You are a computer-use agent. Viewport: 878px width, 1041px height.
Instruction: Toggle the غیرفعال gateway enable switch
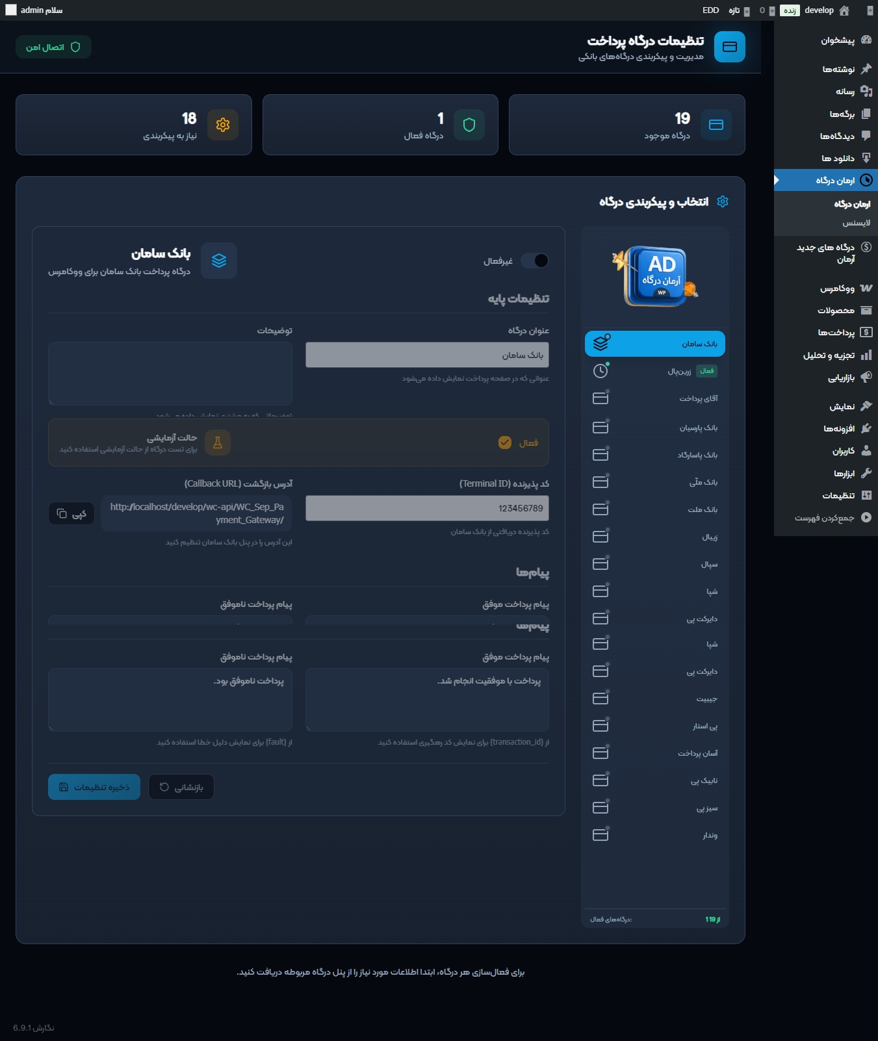tap(534, 261)
